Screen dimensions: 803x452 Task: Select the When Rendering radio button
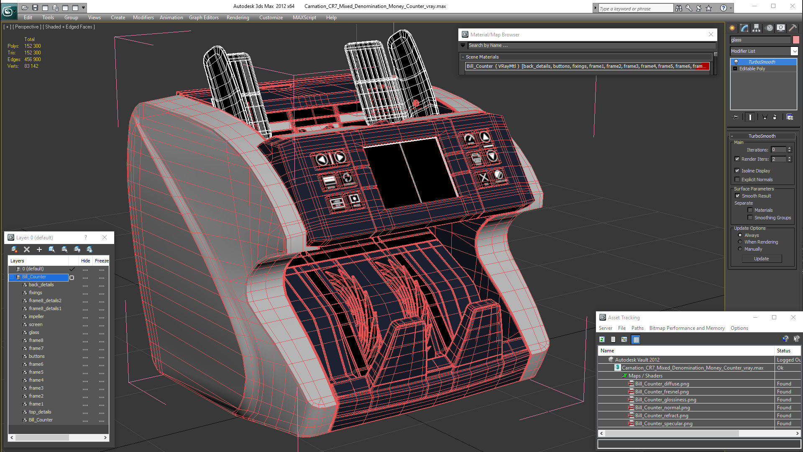point(740,242)
